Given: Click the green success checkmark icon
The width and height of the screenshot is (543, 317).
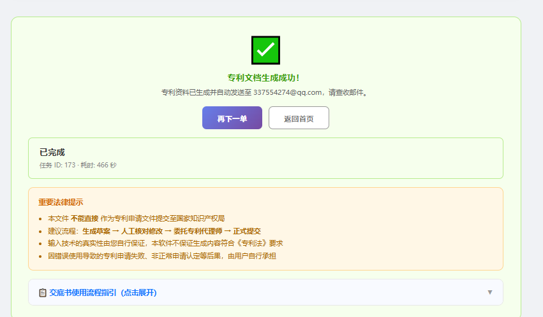Looking at the screenshot, I should pos(265,50).
